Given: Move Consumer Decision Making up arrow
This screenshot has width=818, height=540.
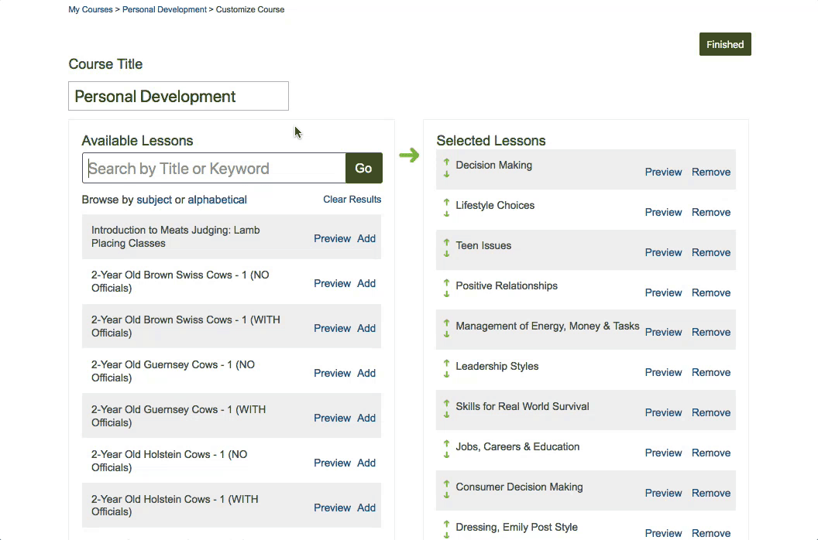Looking at the screenshot, I should point(446,484).
